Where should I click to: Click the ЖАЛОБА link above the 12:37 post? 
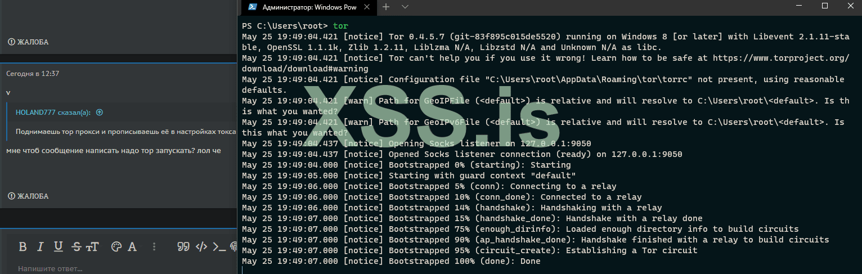28,42
